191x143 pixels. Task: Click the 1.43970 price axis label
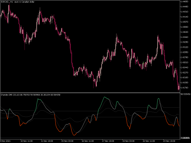click(184, 22)
